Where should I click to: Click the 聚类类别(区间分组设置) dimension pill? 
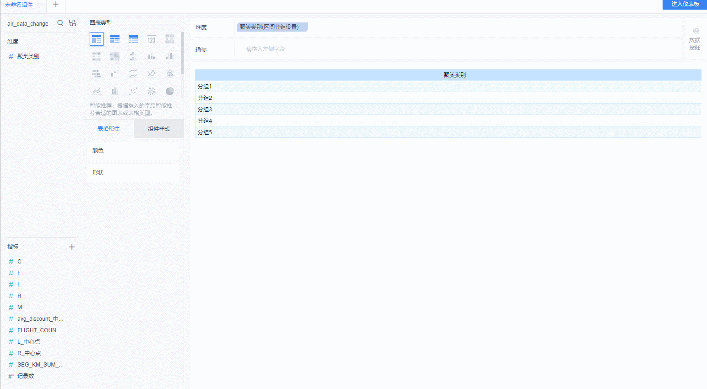point(272,27)
